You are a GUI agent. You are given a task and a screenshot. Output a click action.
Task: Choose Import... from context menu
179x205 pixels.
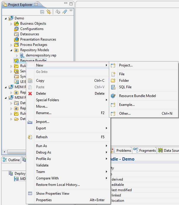68,122
